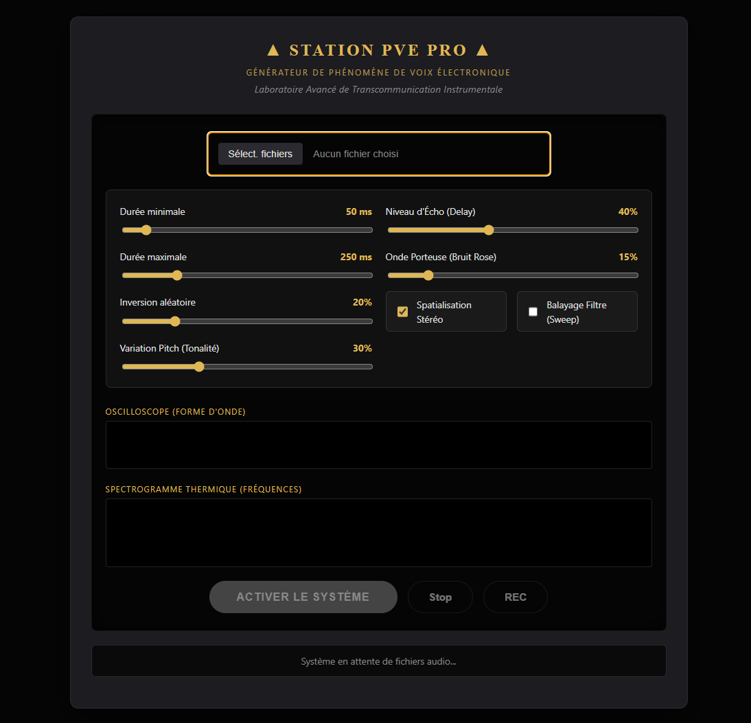Image resolution: width=751 pixels, height=723 pixels.
Task: Set the Inversion aléatoire slider
Action: click(247, 321)
